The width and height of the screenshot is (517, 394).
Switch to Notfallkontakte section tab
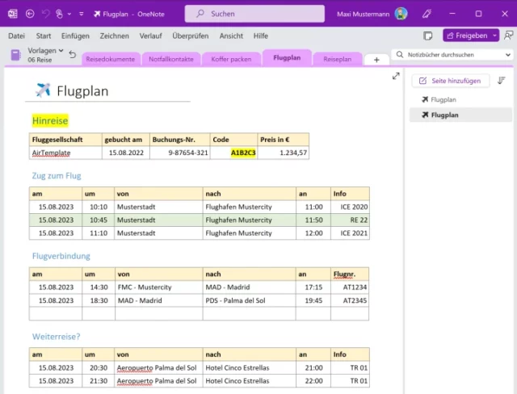170,59
